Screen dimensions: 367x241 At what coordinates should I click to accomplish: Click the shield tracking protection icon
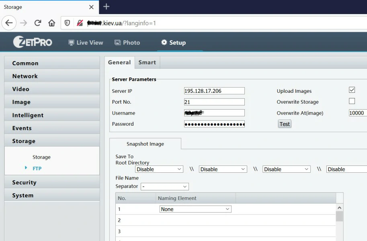point(68,23)
